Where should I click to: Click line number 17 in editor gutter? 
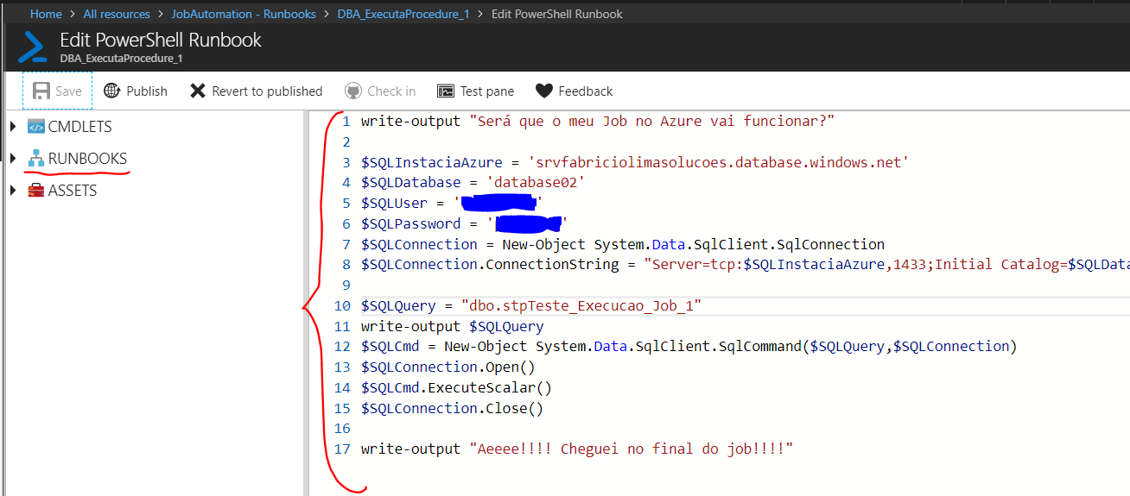click(x=342, y=449)
